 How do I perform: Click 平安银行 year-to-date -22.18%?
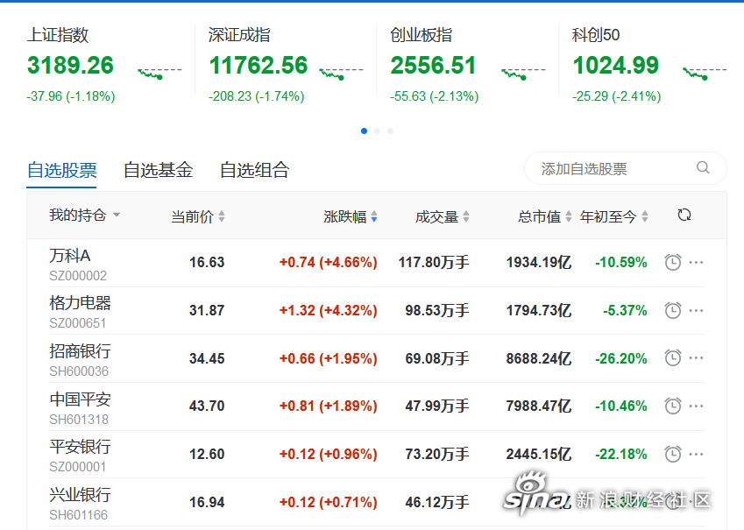tap(621, 454)
